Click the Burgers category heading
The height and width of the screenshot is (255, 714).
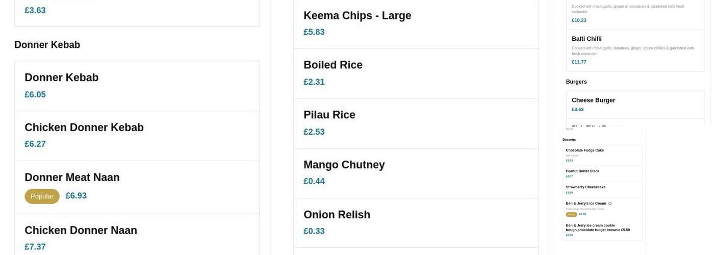pos(576,82)
